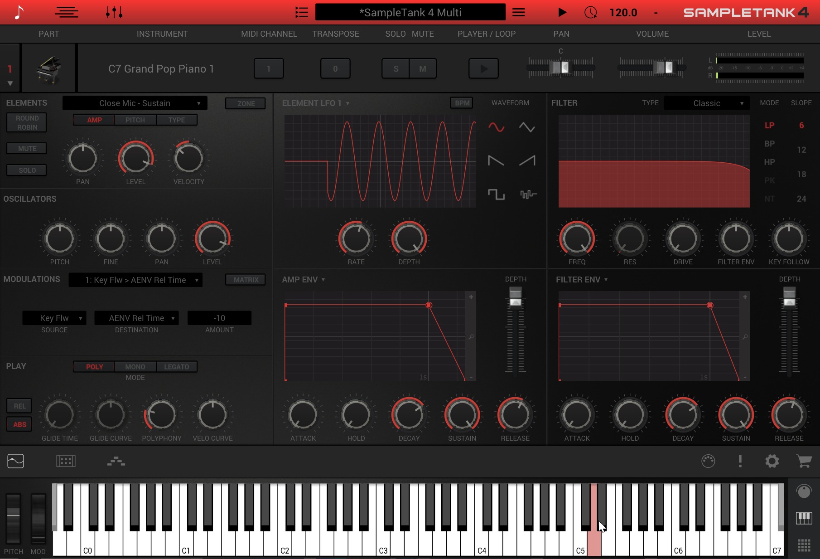Select the rising sawtooth LFO waveform

pyautogui.click(x=527, y=161)
